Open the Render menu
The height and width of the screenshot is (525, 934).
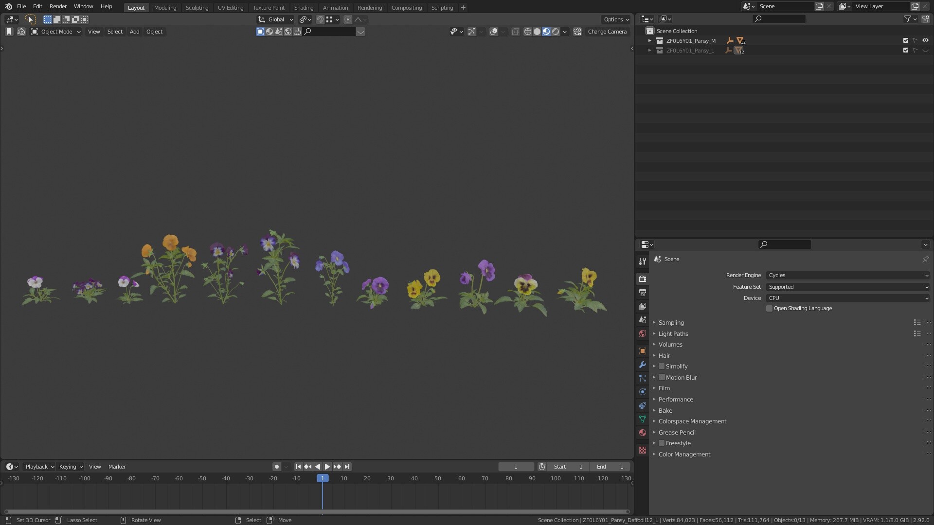click(58, 6)
